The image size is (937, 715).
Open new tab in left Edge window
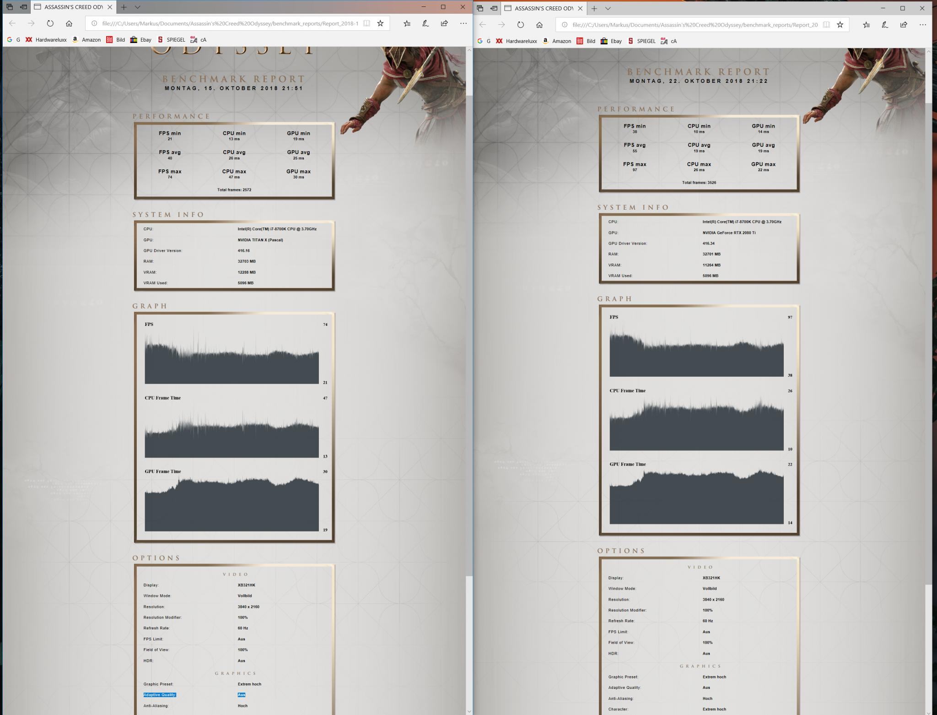[x=124, y=7]
